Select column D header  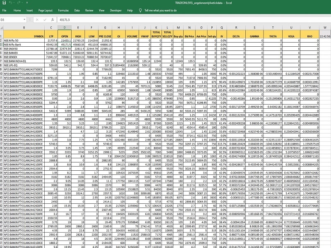(65, 28)
